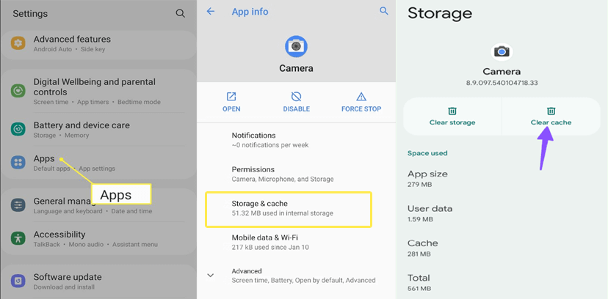The height and width of the screenshot is (299, 608).
Task: Tap the search icon in App info
Action: [383, 12]
